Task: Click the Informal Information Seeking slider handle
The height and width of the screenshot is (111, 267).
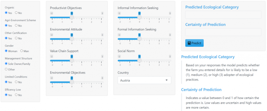Action: [x=139, y=17]
